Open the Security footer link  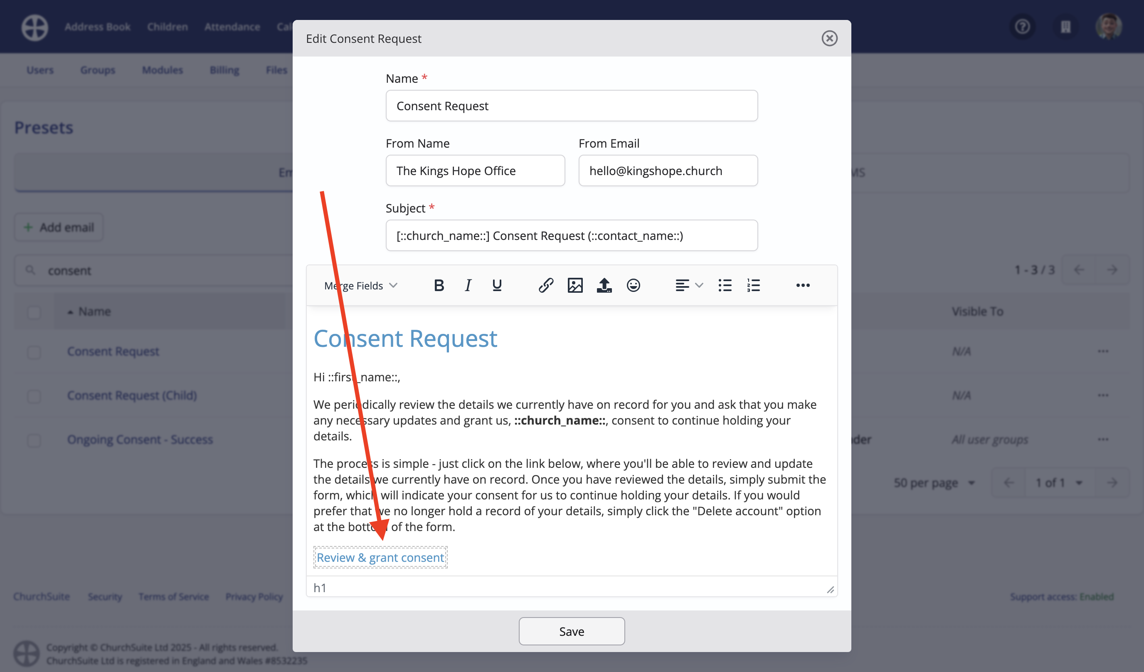[x=105, y=597]
